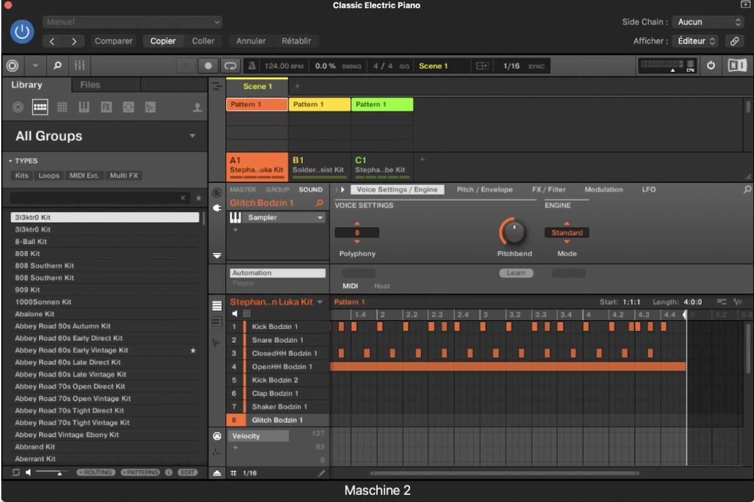Toggle the browser prehear speaker icon

[x=28, y=472]
